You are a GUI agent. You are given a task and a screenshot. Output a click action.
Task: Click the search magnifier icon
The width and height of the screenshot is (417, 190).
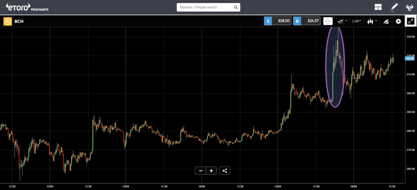click(236, 7)
